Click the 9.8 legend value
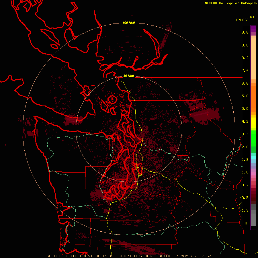258x258 pixels. pos(245,32)
